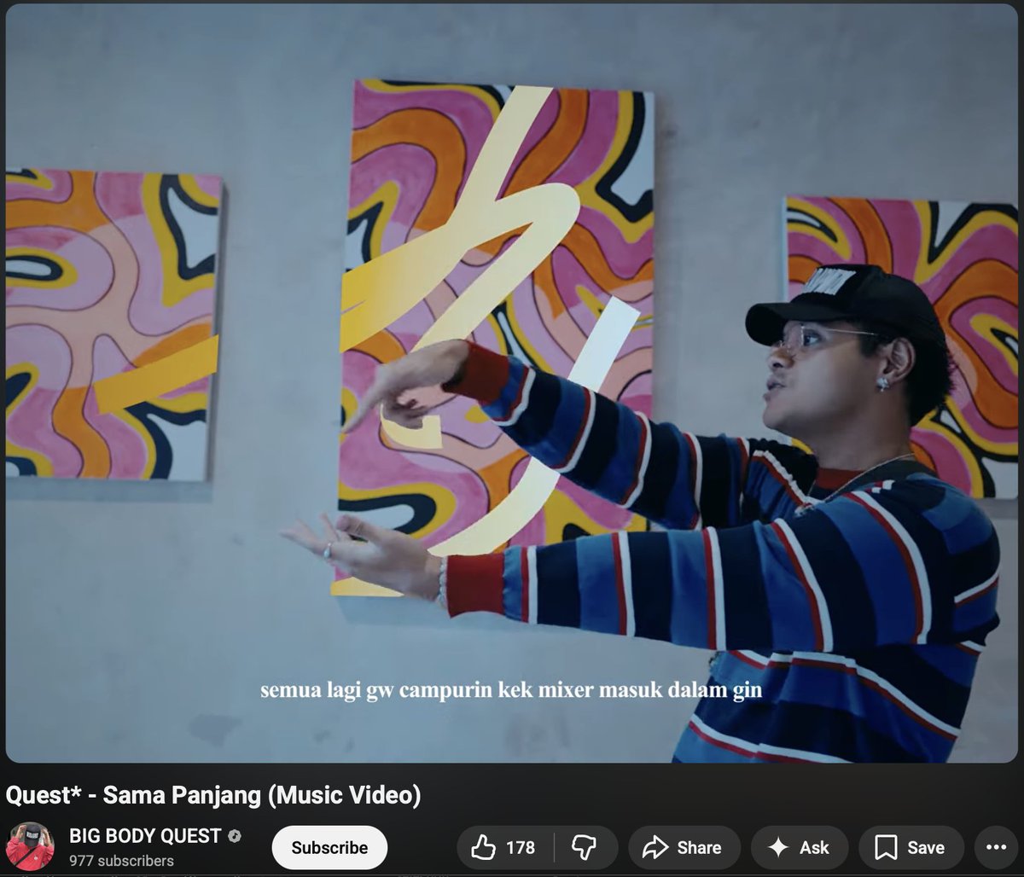
Task: Save the video to a playlist
Action: [x=911, y=847]
